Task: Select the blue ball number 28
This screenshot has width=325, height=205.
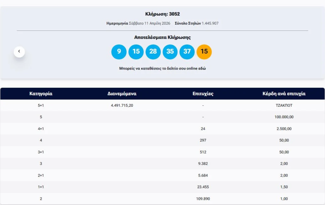Action: (x=153, y=52)
